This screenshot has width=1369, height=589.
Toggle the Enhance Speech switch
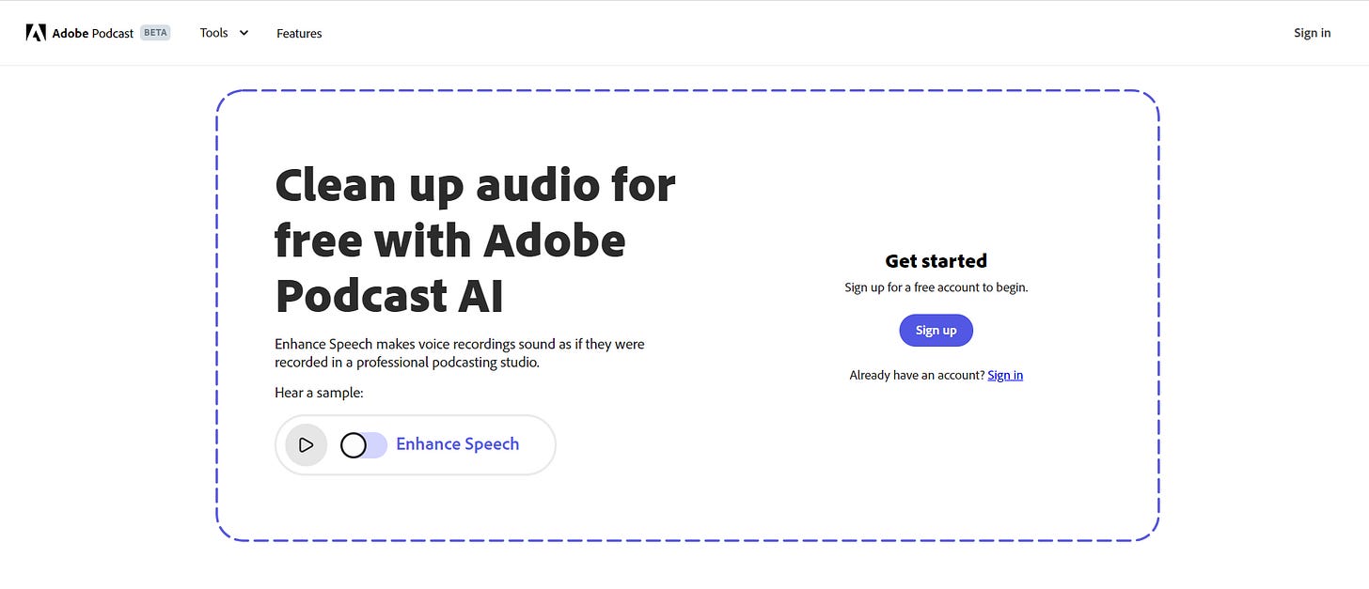pos(363,445)
